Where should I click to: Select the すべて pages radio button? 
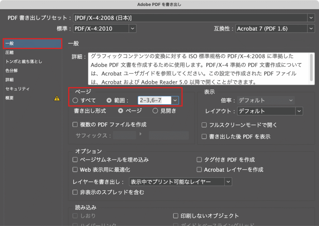[75, 100]
